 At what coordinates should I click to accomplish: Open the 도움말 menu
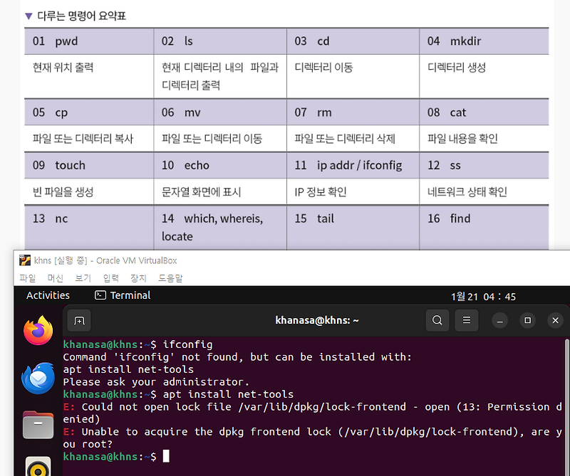(x=170, y=278)
